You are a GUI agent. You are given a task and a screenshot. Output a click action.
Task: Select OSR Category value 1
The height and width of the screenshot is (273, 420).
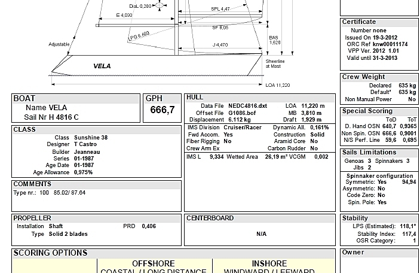click(415, 241)
